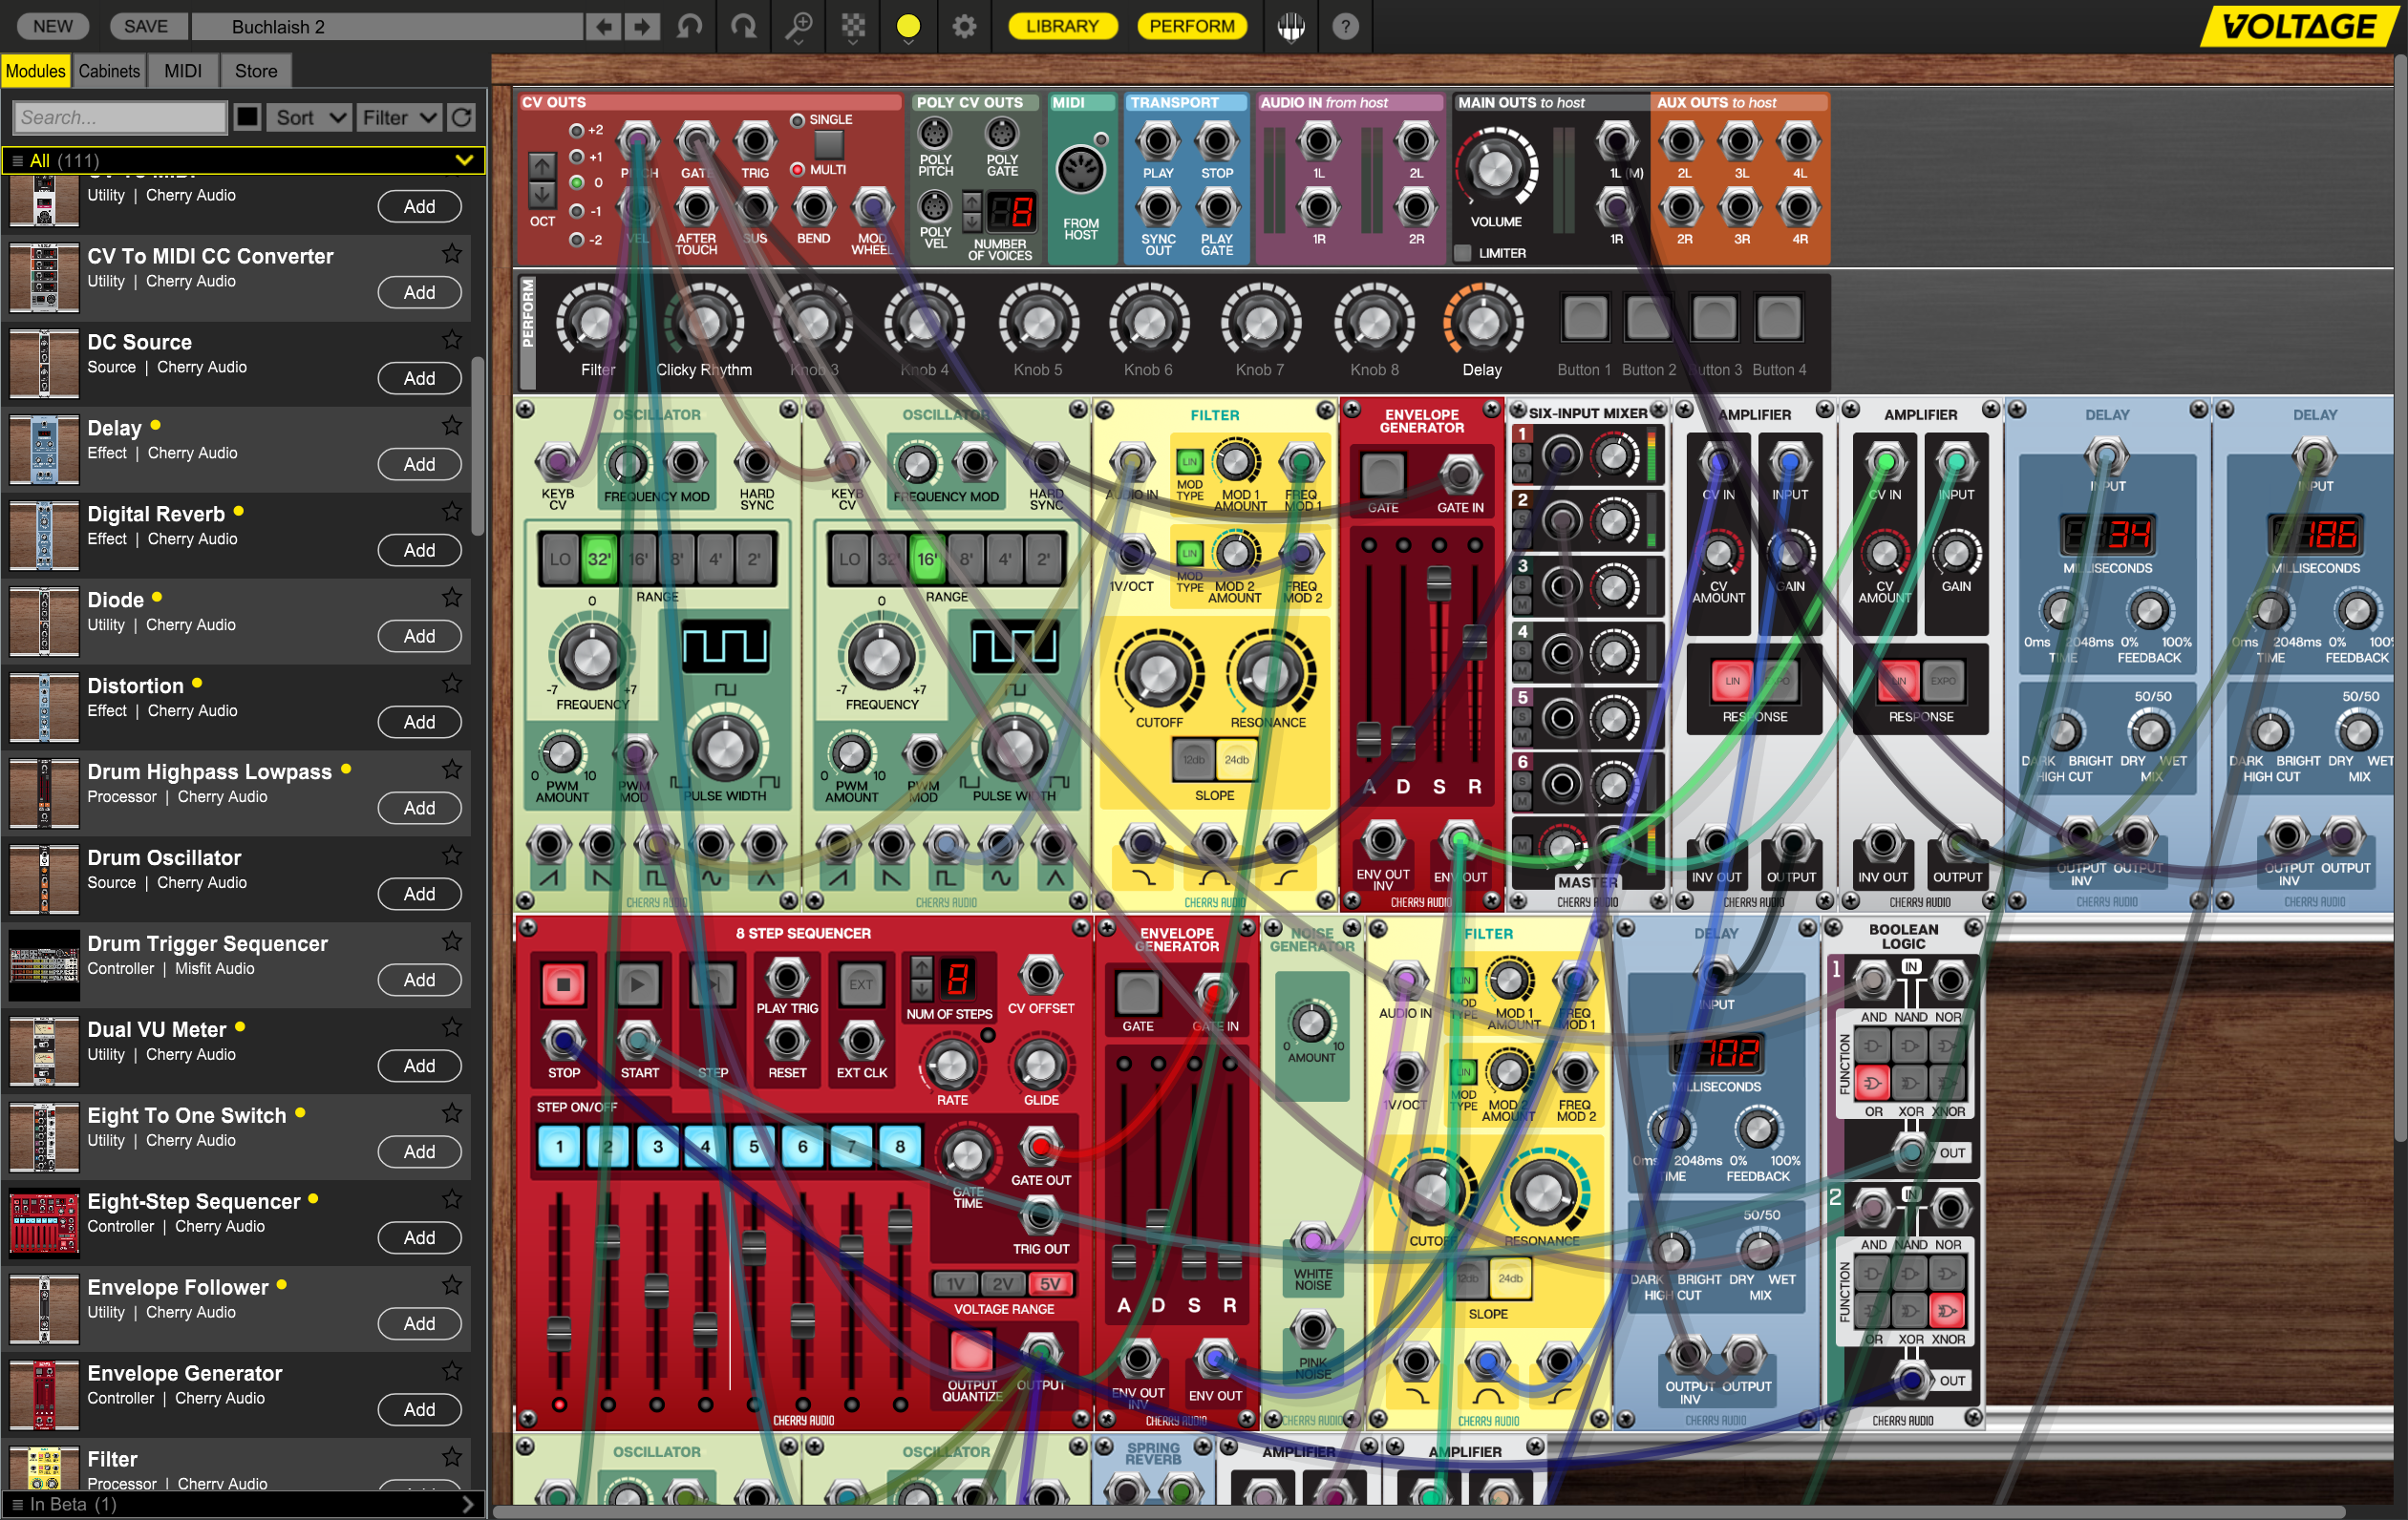Expand the All (111) category list
This screenshot has height=1520, width=2408.
(463, 159)
